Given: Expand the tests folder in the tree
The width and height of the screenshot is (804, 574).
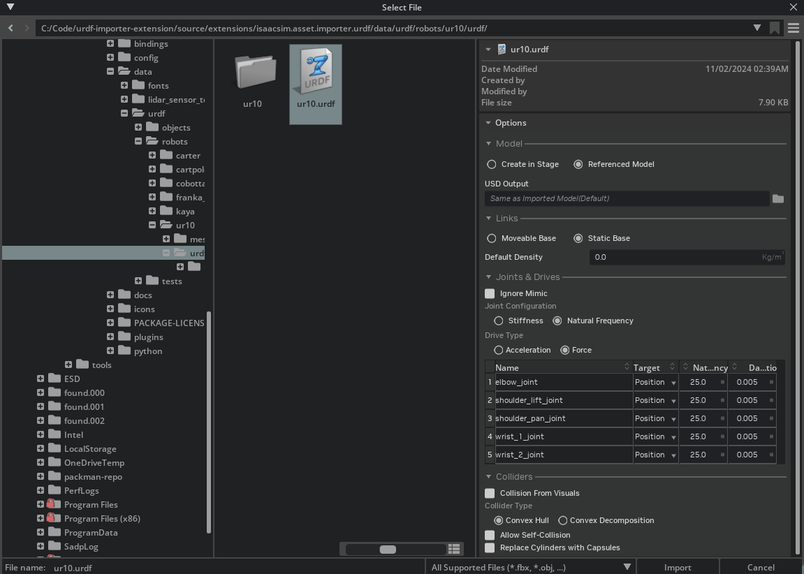Looking at the screenshot, I should [138, 281].
